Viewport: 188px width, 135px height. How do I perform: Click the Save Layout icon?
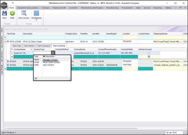click(24, 13)
